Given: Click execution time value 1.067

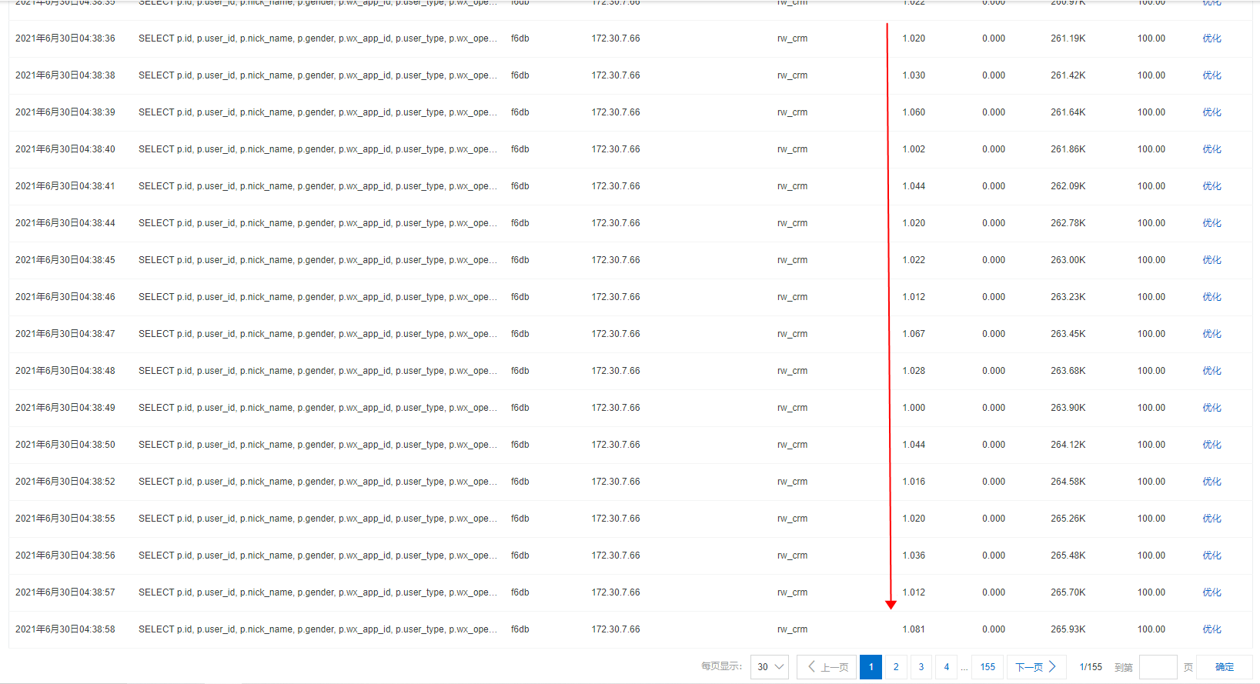Looking at the screenshot, I should (x=914, y=334).
